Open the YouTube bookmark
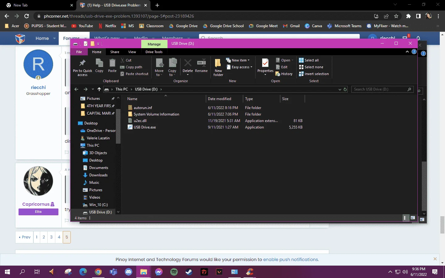Viewport: 445px width, 278px height. click(82, 26)
